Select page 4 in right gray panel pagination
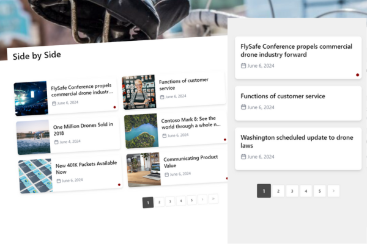 [x=306, y=191]
